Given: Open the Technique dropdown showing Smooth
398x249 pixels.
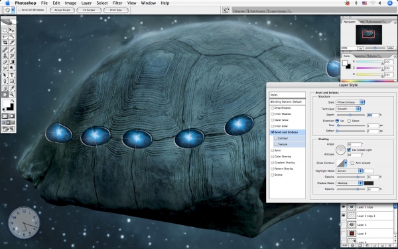Looking at the screenshot, I should (x=348, y=109).
